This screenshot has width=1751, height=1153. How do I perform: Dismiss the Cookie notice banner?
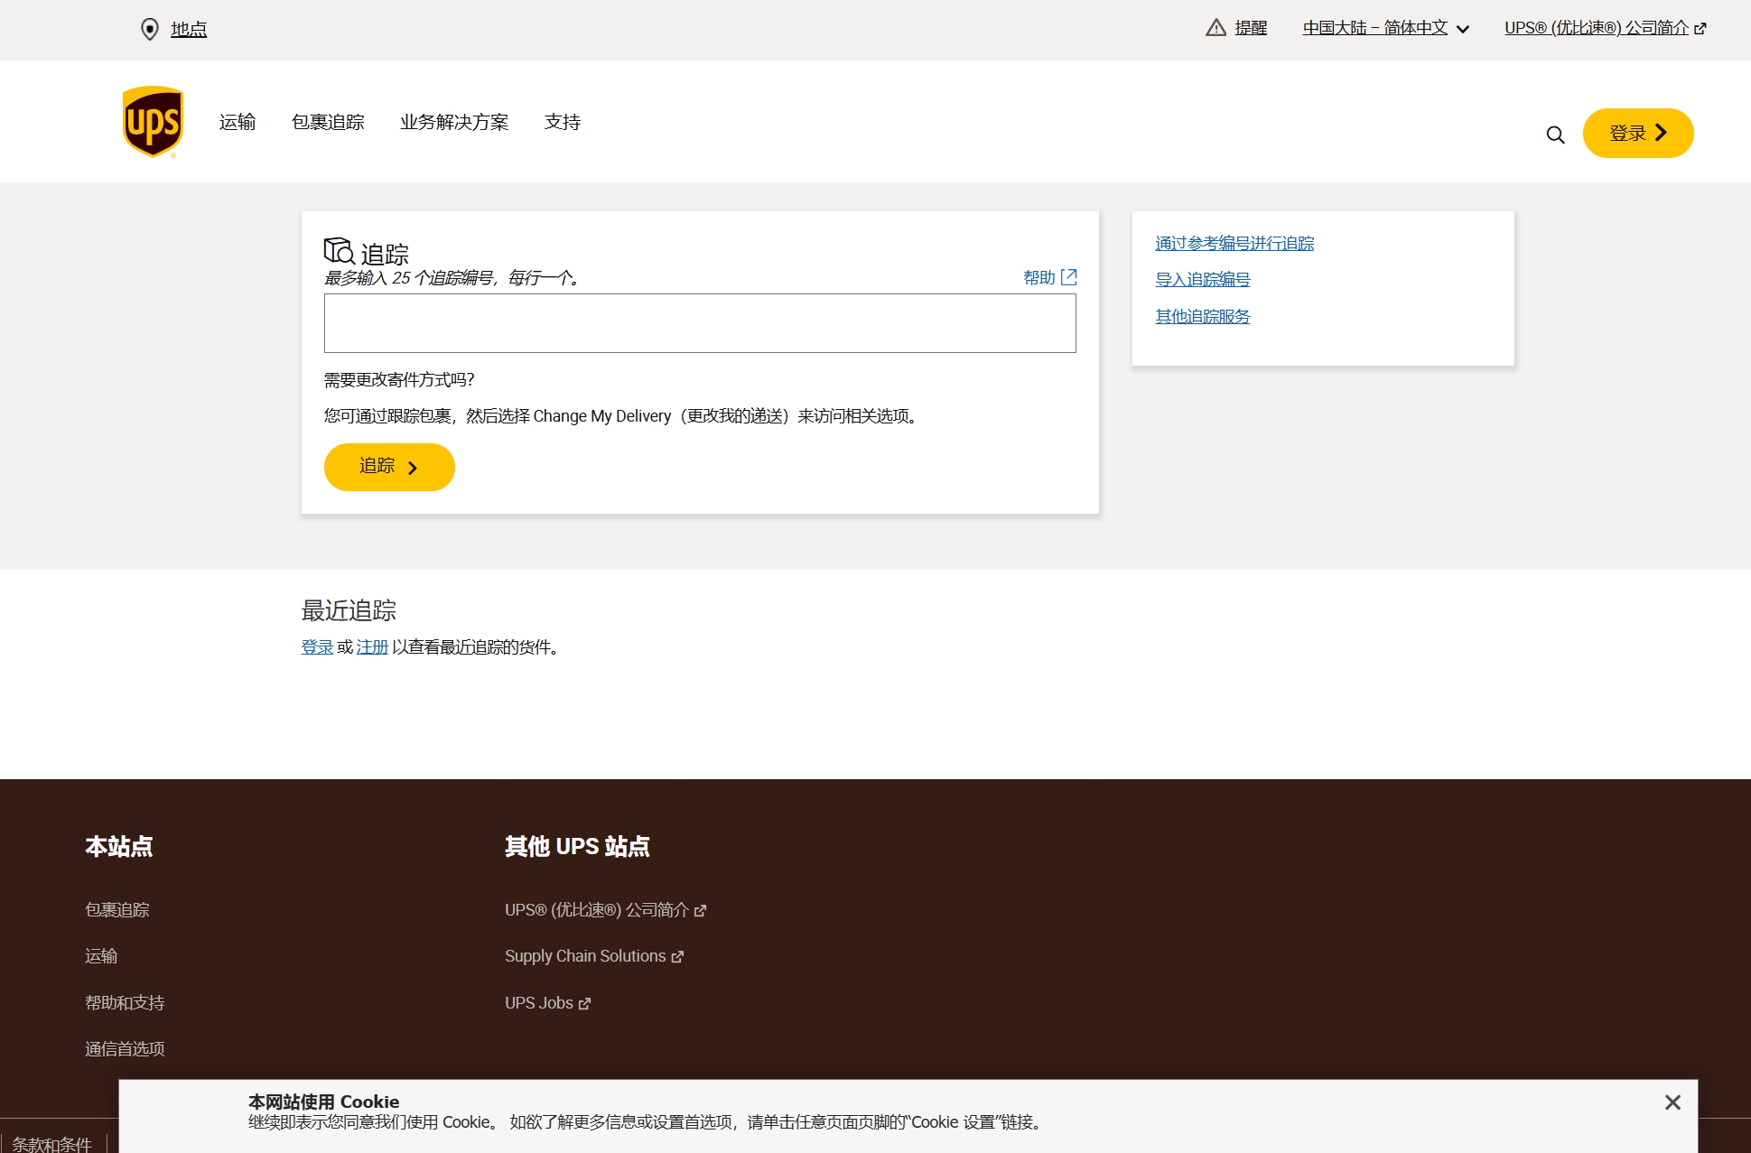coord(1672,1102)
